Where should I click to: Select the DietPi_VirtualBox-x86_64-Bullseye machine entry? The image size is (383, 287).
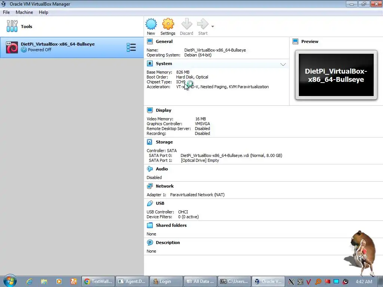click(x=72, y=47)
